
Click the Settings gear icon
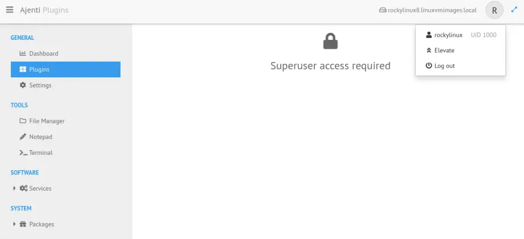coord(23,85)
